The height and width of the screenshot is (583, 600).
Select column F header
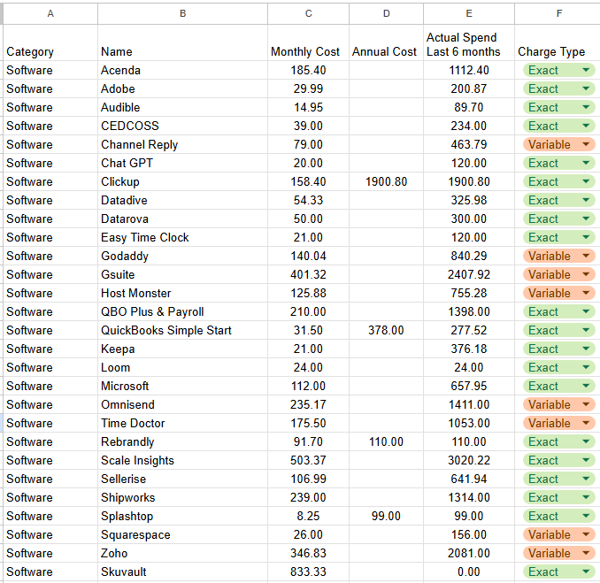click(x=558, y=14)
